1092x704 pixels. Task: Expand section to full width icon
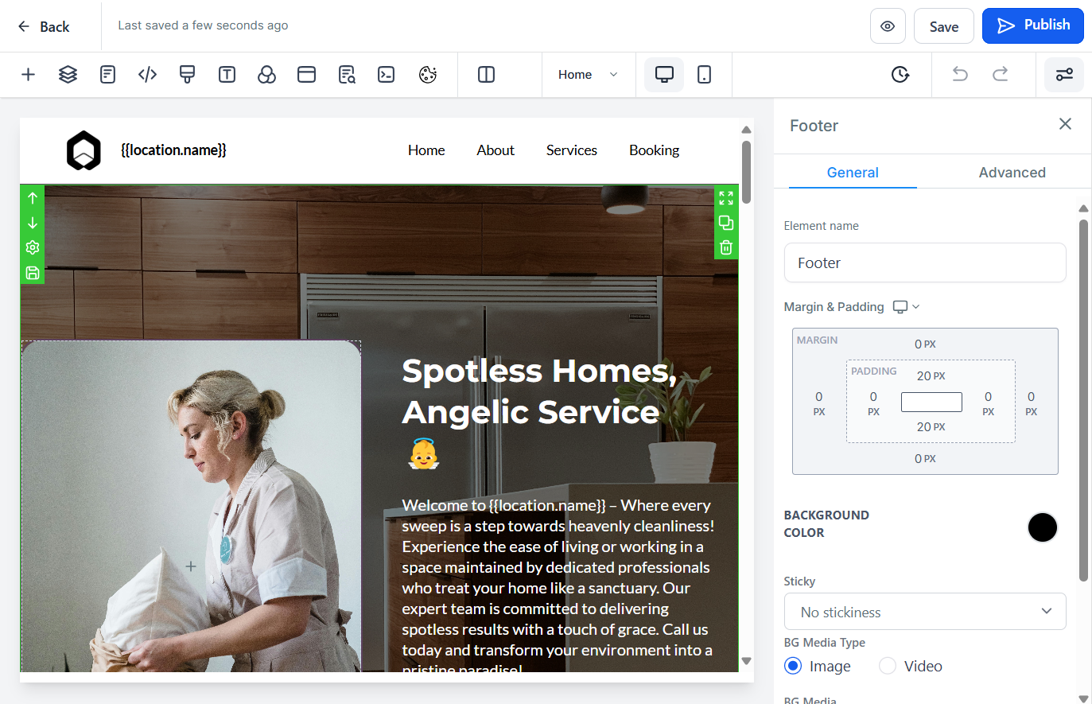point(726,198)
